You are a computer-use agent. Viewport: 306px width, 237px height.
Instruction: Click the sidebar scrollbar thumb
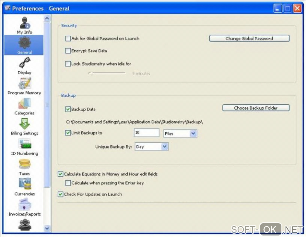[47, 105]
